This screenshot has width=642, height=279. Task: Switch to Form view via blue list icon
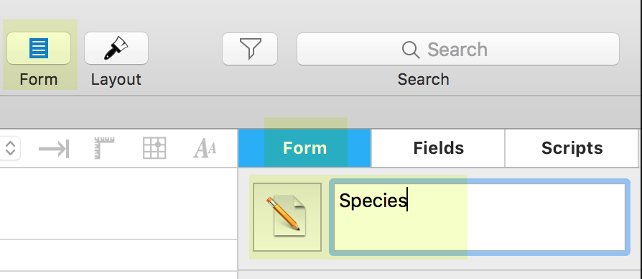click(x=39, y=48)
